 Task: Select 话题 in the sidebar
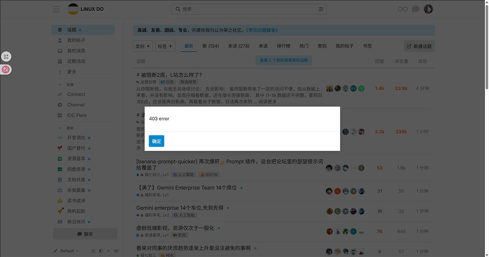(x=83, y=30)
